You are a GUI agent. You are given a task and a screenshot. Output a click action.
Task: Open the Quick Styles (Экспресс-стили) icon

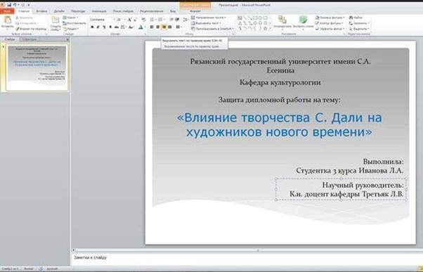(304, 20)
